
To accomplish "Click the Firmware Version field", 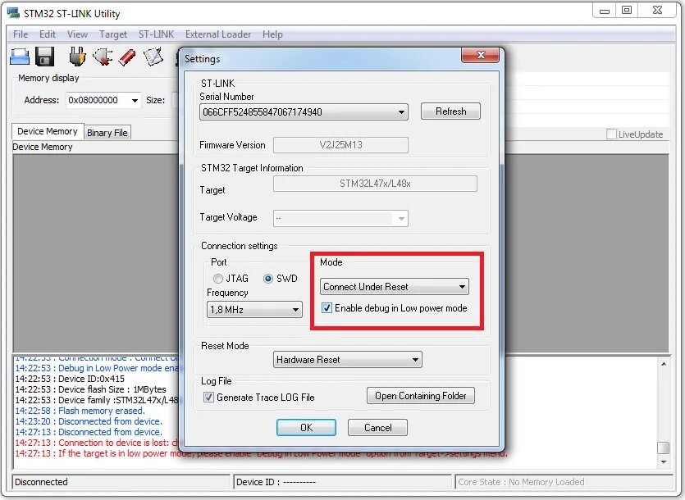I will [x=340, y=145].
